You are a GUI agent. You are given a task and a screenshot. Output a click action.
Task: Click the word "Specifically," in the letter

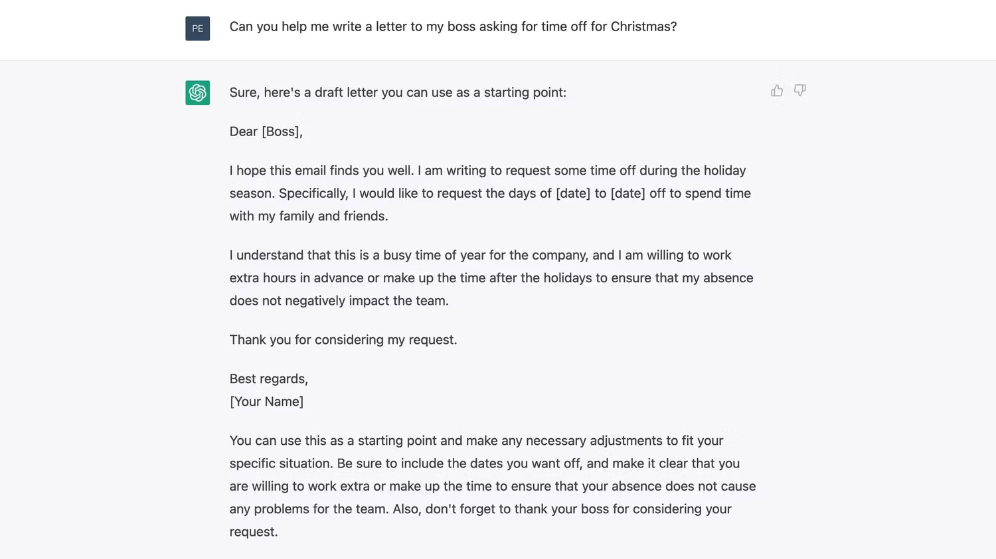point(313,193)
